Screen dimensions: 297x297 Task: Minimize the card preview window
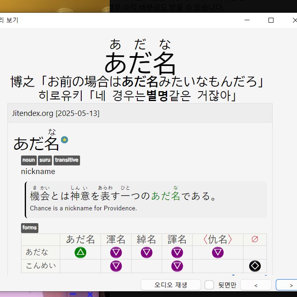pyautogui.click(x=247, y=20)
